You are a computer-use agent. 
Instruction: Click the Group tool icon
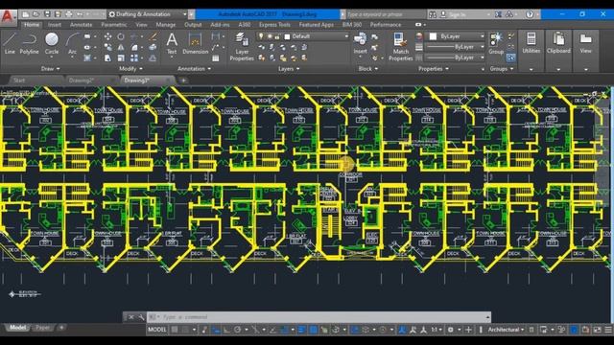(x=496, y=43)
